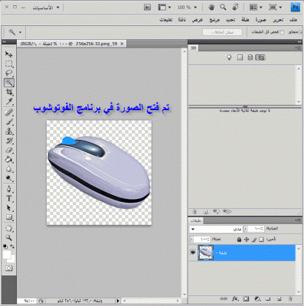Select the Paint Bucket tool
Image resolution: width=304 pixels, height=306 pixels.
click(x=9, y=160)
